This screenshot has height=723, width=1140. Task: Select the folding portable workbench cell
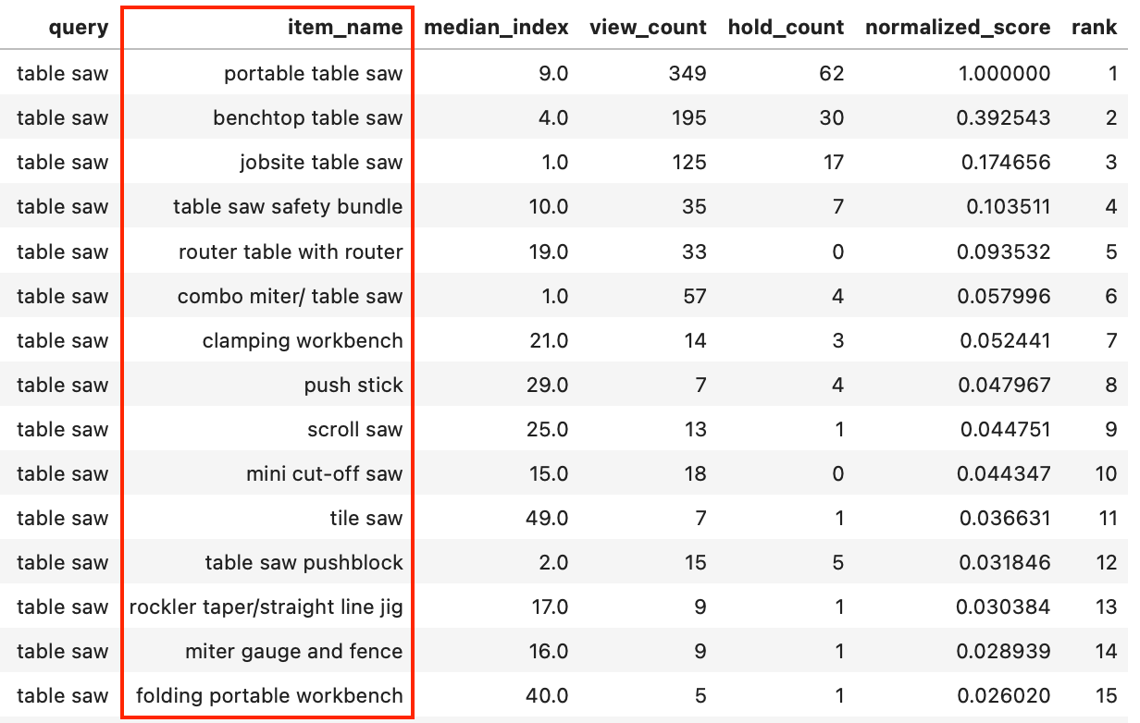point(269,695)
